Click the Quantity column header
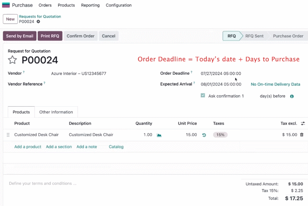Screen dimensions: 308x206 coord(144,123)
